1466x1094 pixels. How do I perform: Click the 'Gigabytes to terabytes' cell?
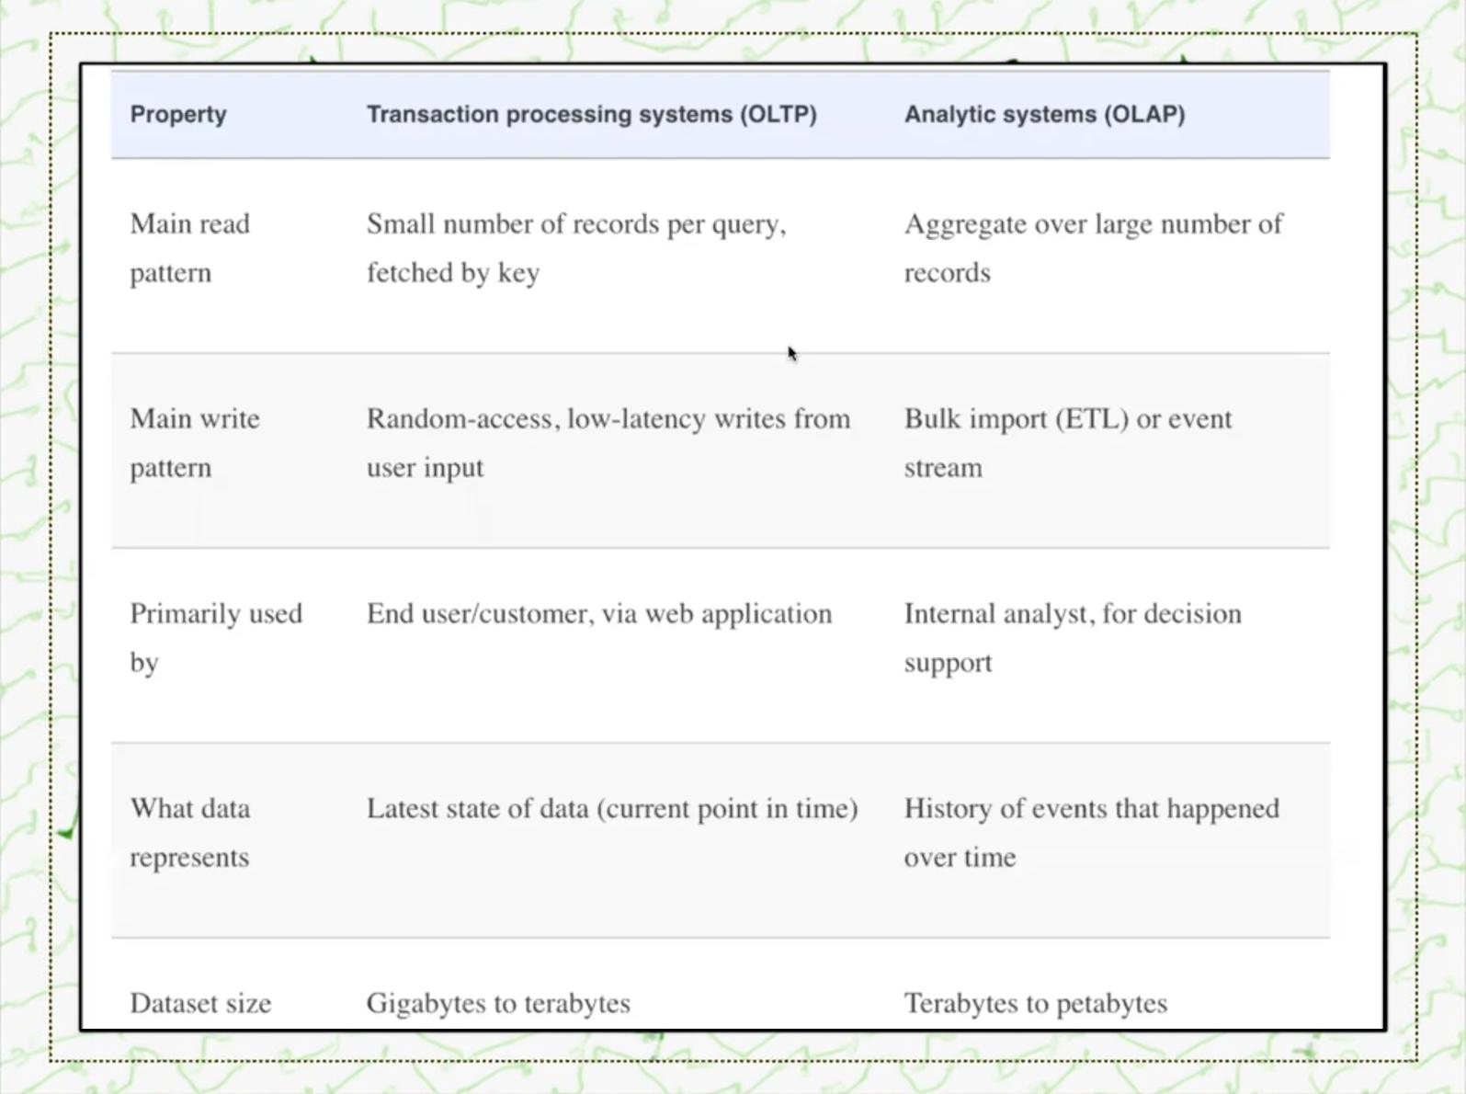(498, 1004)
